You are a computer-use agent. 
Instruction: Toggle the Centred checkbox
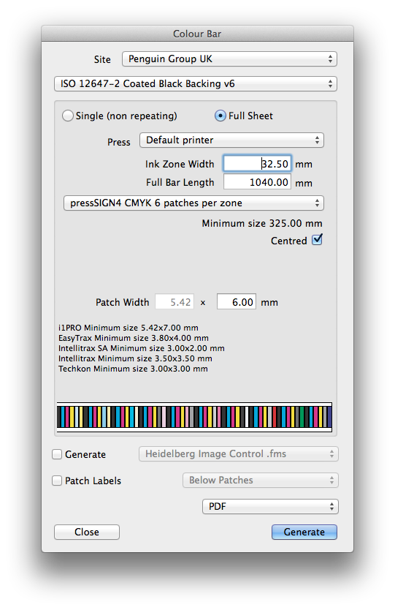click(x=318, y=240)
